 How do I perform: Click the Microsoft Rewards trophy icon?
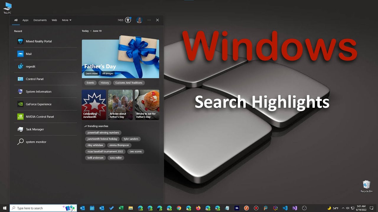(127, 20)
